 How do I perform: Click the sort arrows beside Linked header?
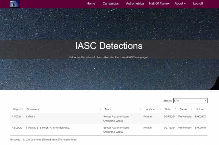[206, 109]
